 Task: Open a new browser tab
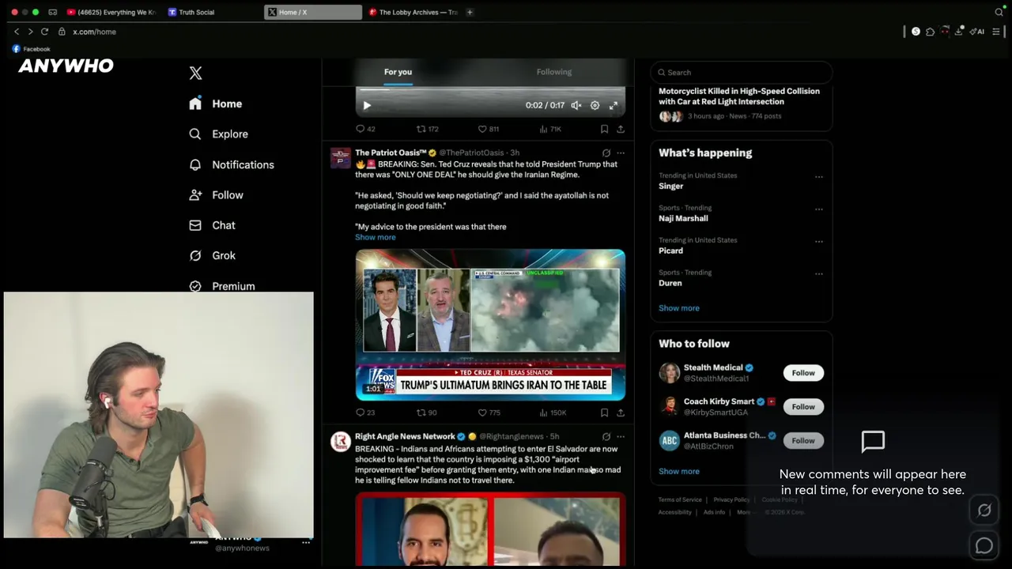pyautogui.click(x=470, y=12)
